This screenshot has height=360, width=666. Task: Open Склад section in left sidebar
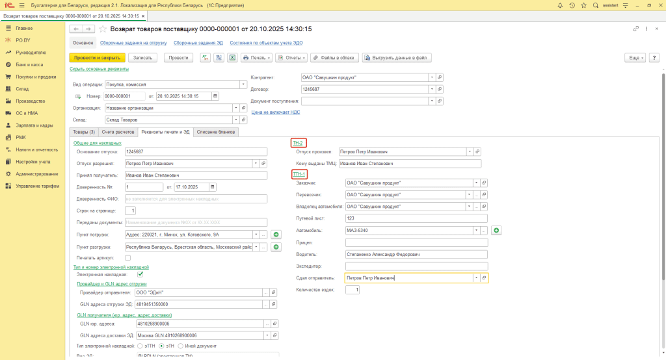click(22, 89)
